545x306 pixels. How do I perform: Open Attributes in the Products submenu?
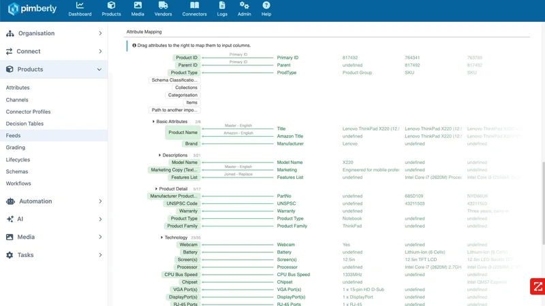click(18, 88)
